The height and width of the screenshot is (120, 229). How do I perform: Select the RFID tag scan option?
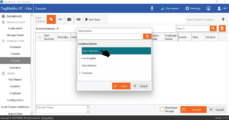point(51,20)
